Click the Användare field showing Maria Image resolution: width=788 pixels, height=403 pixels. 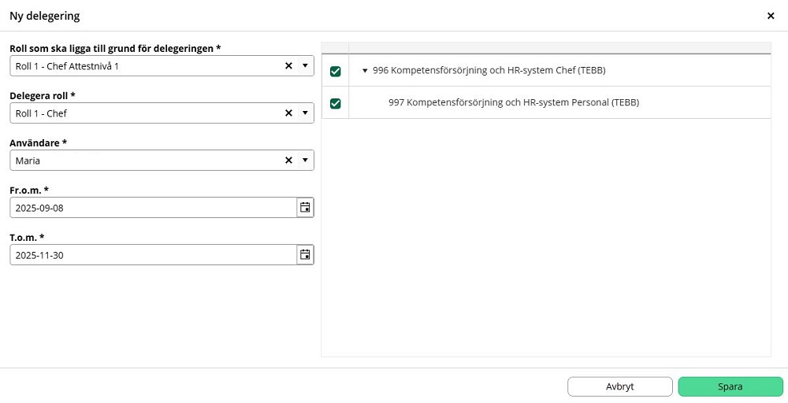click(x=142, y=161)
